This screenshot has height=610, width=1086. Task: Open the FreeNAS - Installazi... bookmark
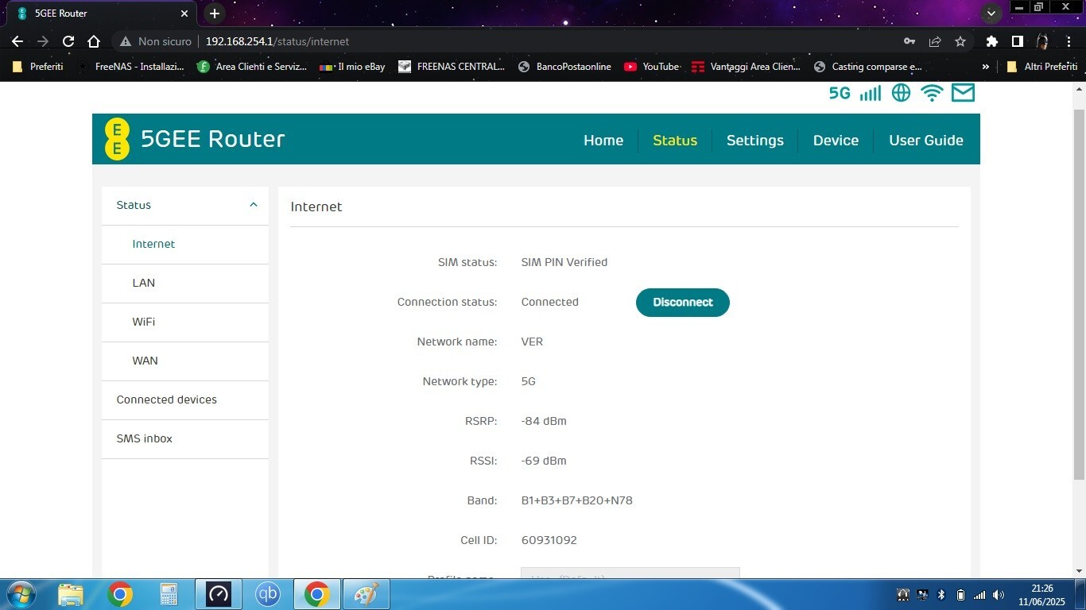(131, 67)
